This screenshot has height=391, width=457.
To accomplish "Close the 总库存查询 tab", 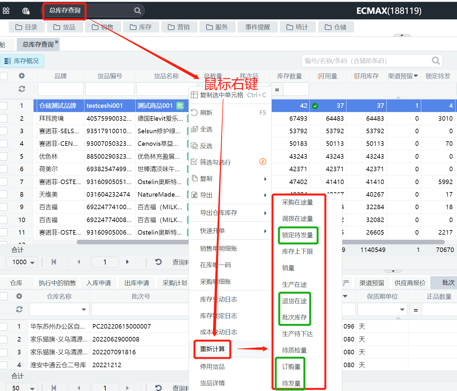I will click(57, 42).
